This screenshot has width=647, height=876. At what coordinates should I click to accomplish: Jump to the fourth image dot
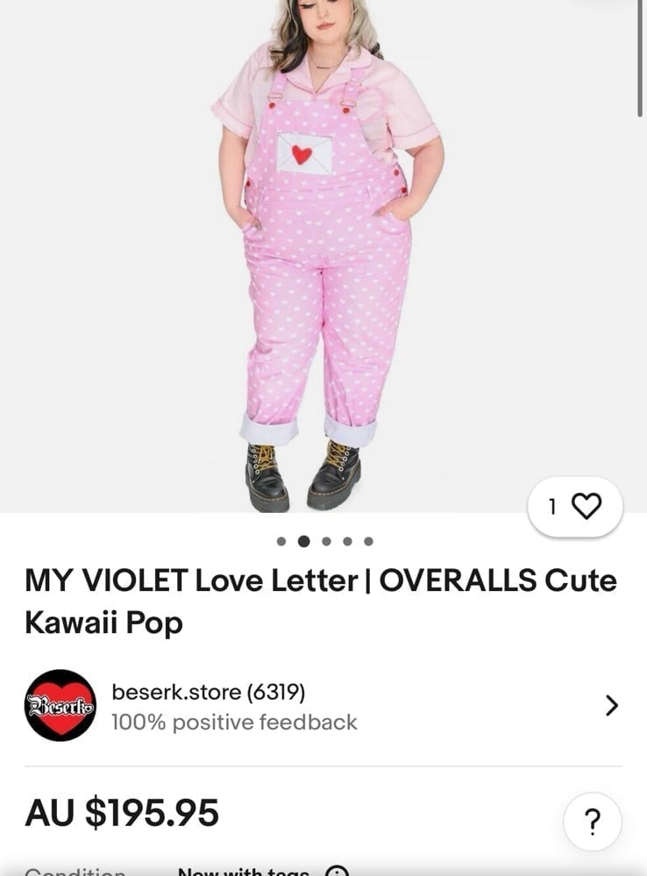pos(347,541)
